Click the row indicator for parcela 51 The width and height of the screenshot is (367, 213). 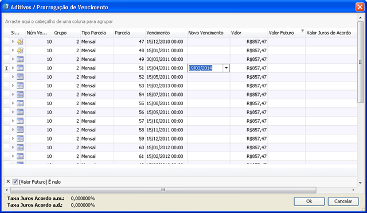pos(6,68)
